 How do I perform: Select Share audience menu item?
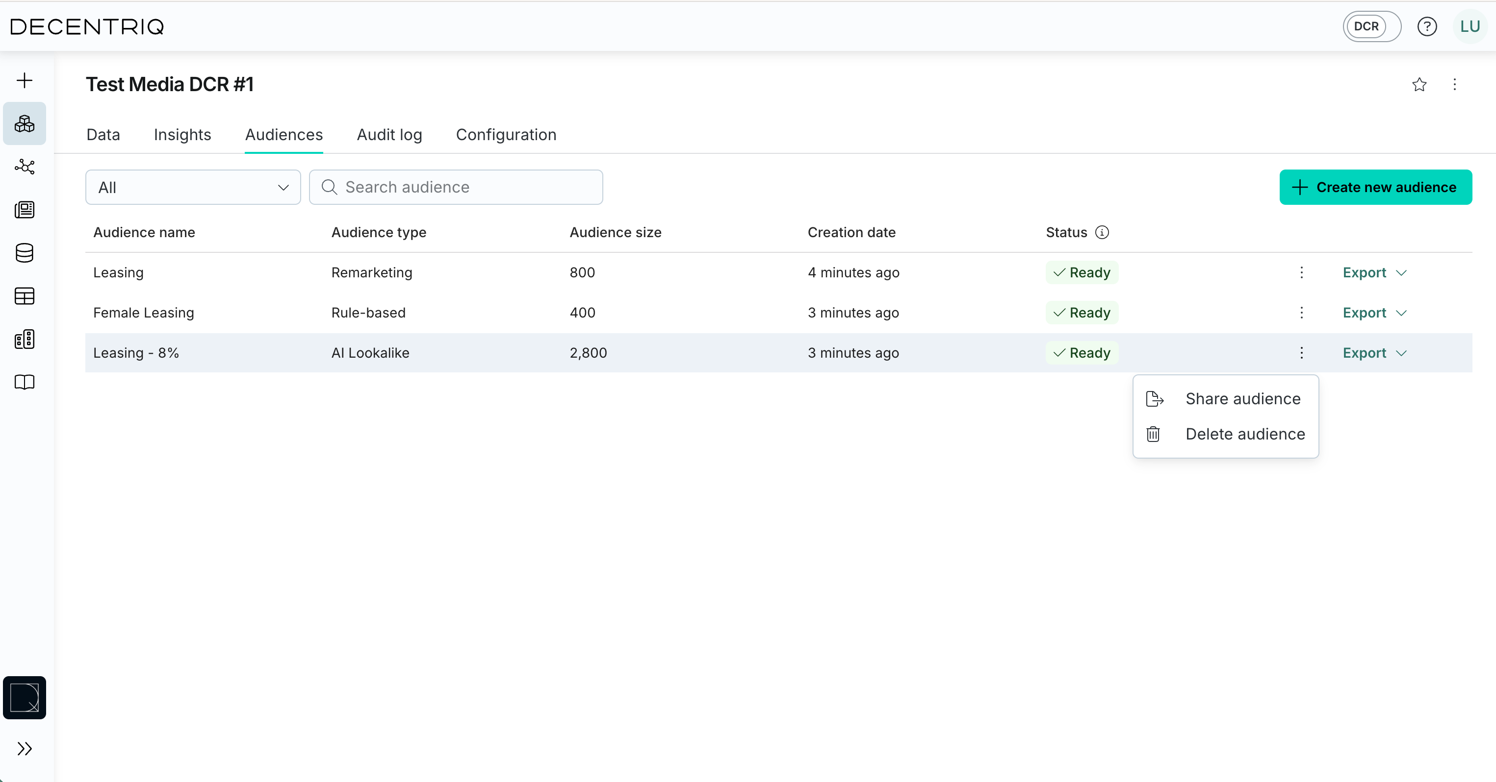[x=1242, y=399]
